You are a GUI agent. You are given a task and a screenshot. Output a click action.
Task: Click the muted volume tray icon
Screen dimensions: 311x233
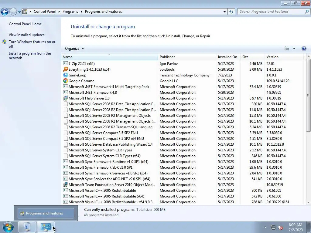(x=280, y=228)
